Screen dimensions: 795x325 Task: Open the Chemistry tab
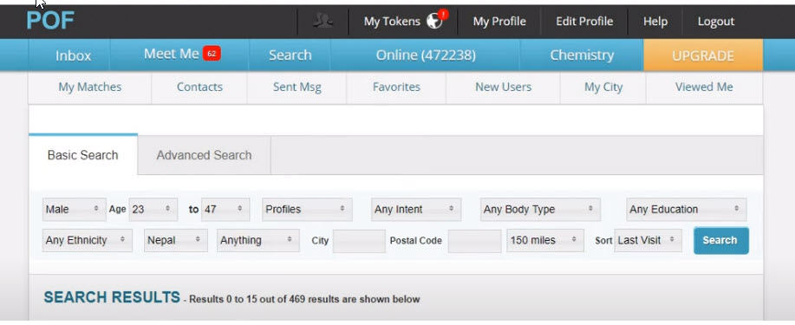tap(582, 55)
